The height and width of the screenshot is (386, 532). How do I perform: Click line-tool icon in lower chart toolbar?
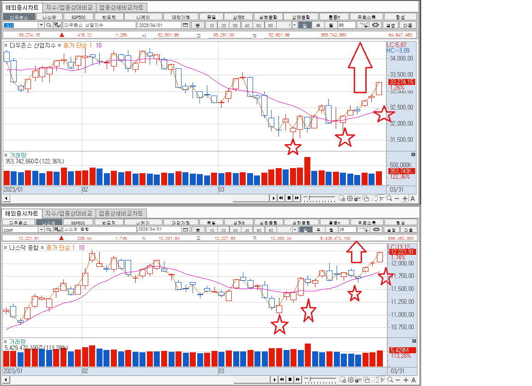364,229
